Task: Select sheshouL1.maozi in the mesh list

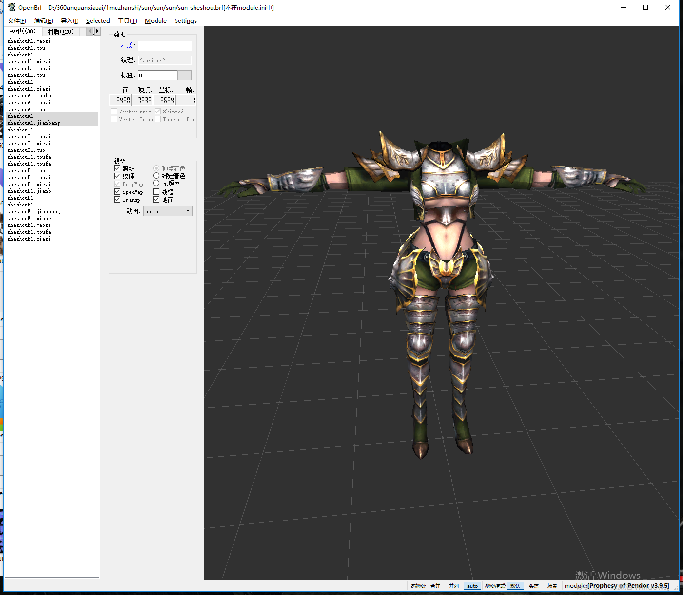Action: [x=52, y=69]
